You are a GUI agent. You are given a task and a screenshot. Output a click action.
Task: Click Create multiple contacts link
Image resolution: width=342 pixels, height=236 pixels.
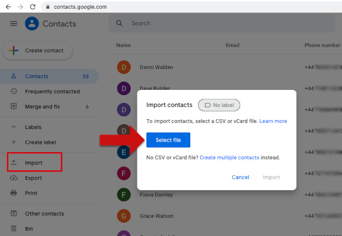pos(229,158)
